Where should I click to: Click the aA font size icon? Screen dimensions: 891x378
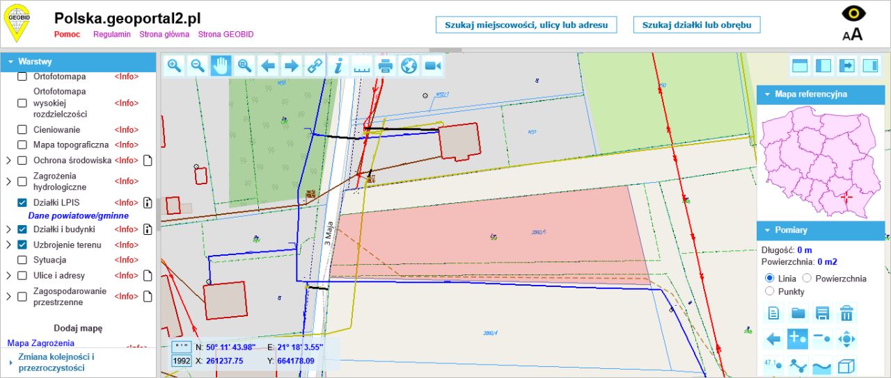tap(853, 34)
